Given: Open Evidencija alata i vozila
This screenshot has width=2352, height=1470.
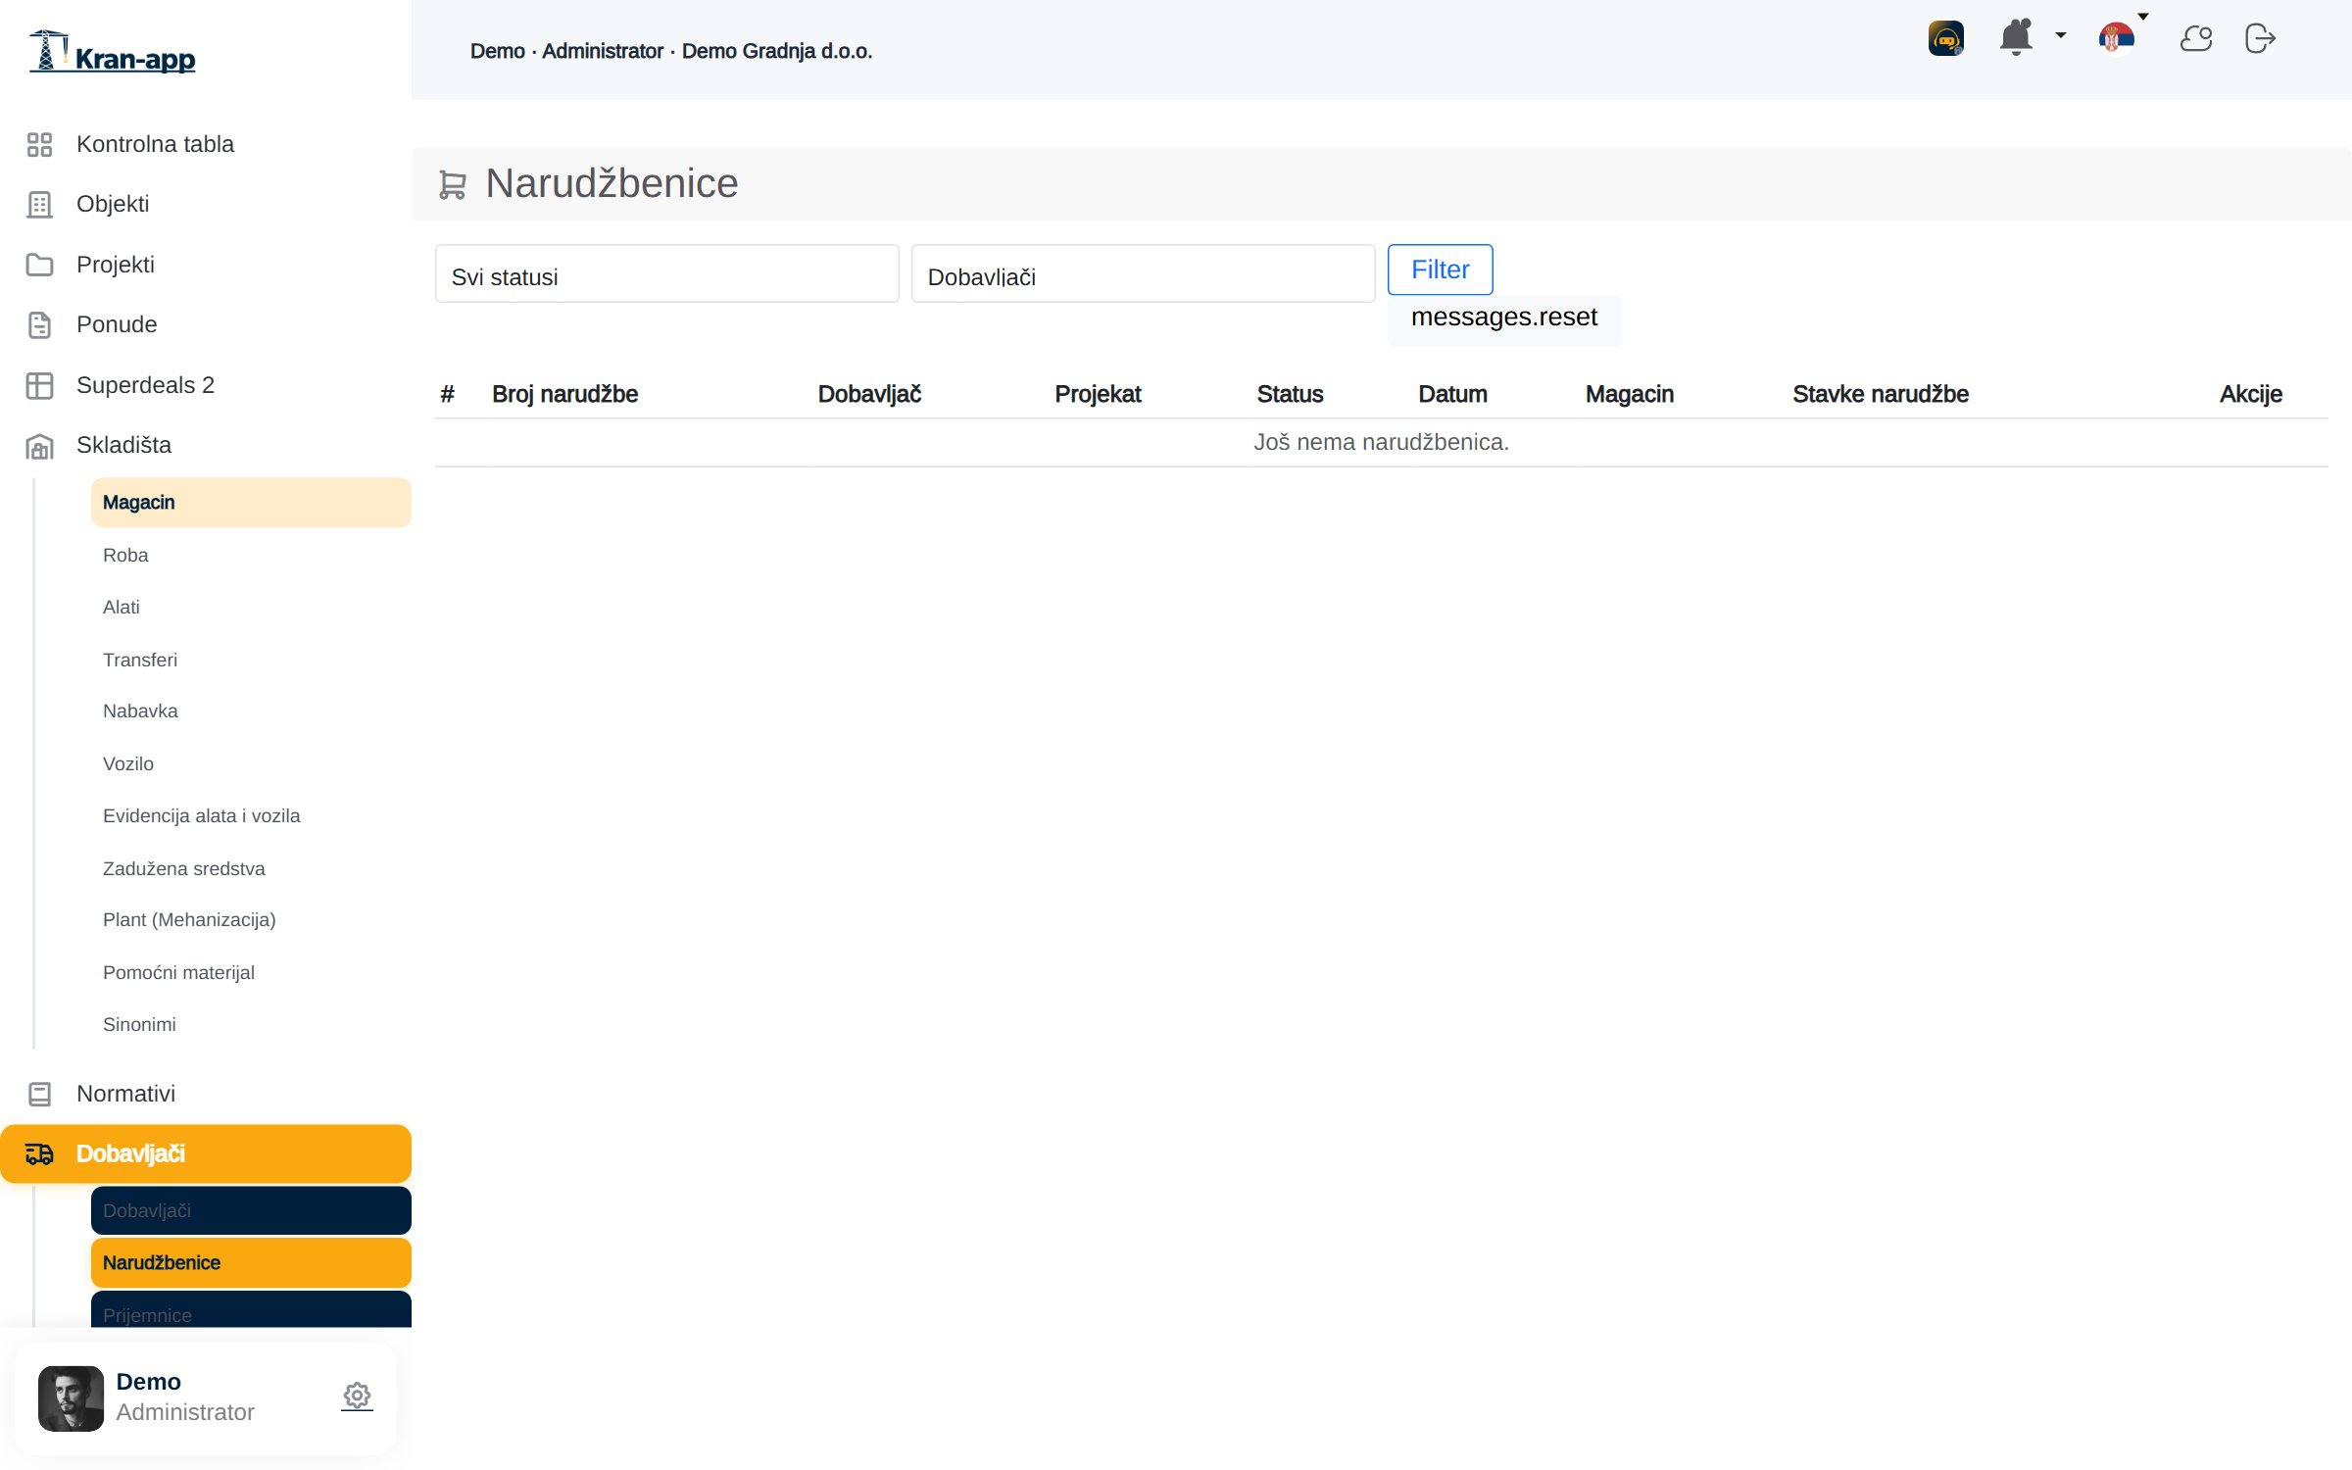Looking at the screenshot, I should pyautogui.click(x=251, y=815).
